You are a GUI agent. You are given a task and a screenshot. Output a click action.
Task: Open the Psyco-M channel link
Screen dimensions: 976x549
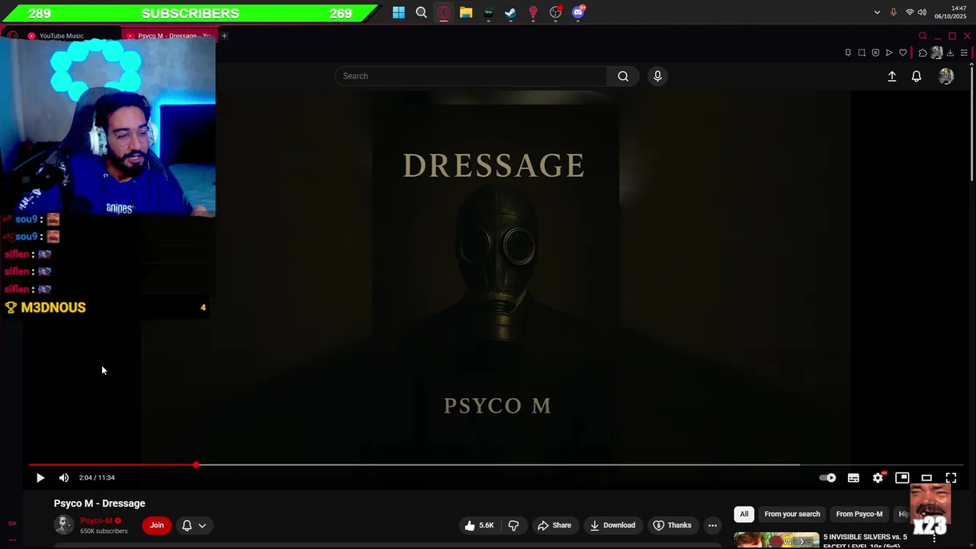(x=96, y=521)
